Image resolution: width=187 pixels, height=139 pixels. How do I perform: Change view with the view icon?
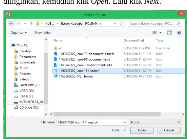point(154,32)
